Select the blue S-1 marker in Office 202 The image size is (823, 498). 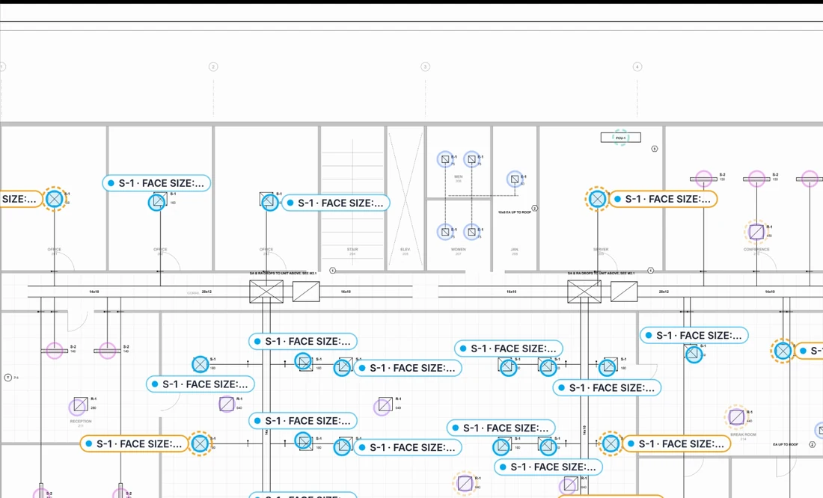click(x=157, y=202)
